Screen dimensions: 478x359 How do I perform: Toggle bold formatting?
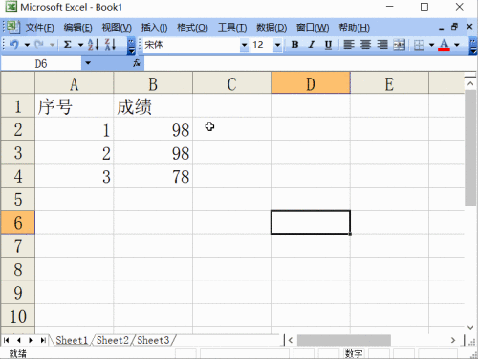pos(294,45)
